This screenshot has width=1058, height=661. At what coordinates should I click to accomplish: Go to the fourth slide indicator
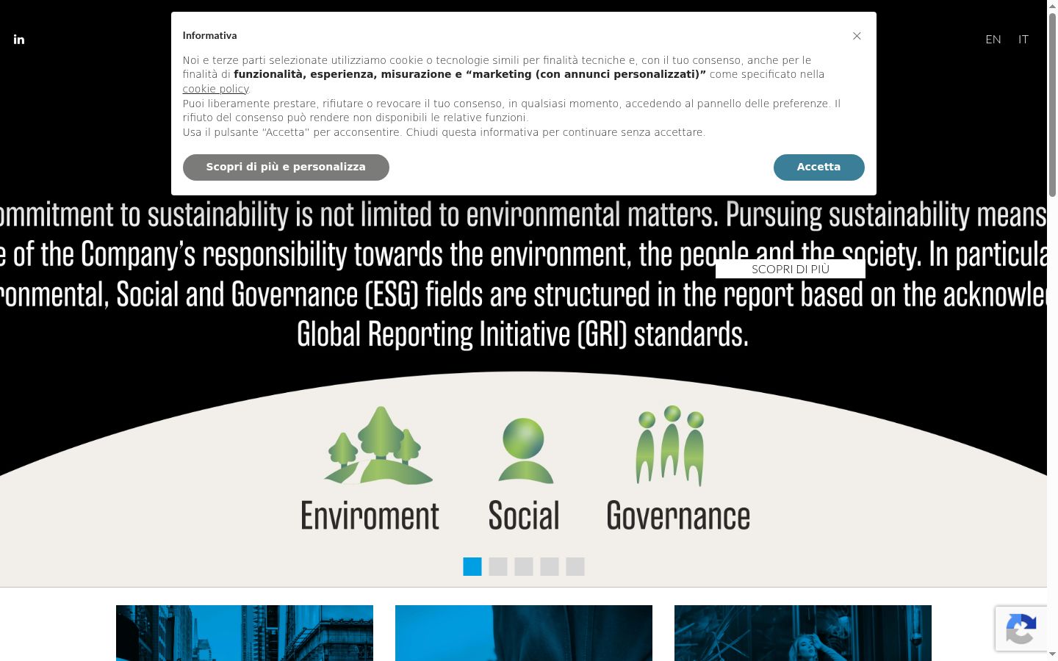pyautogui.click(x=550, y=566)
